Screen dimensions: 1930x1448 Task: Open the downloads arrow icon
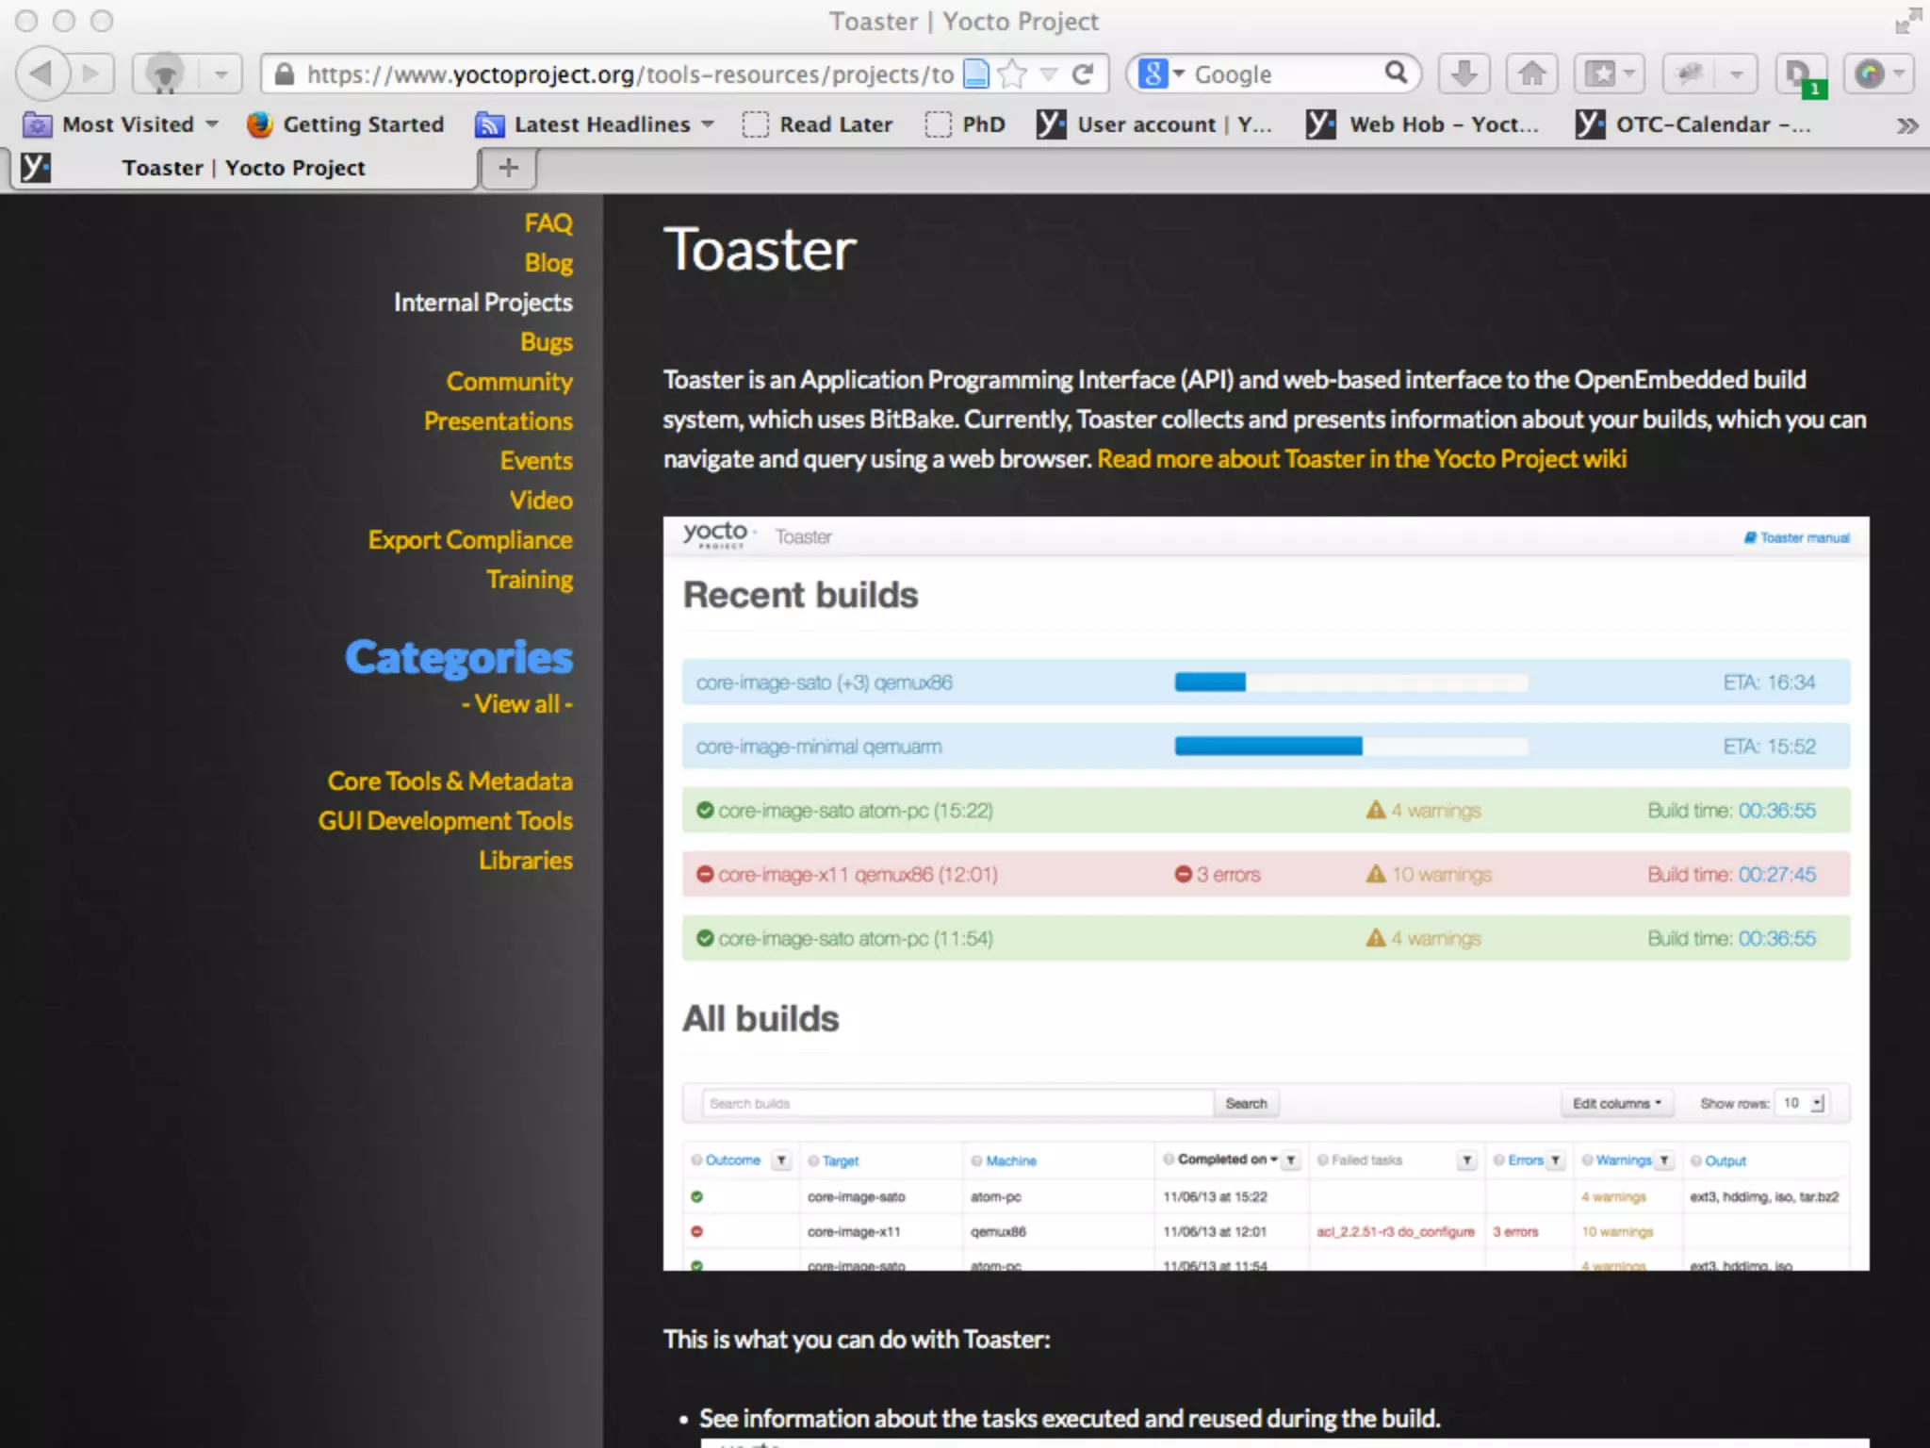[x=1464, y=74]
